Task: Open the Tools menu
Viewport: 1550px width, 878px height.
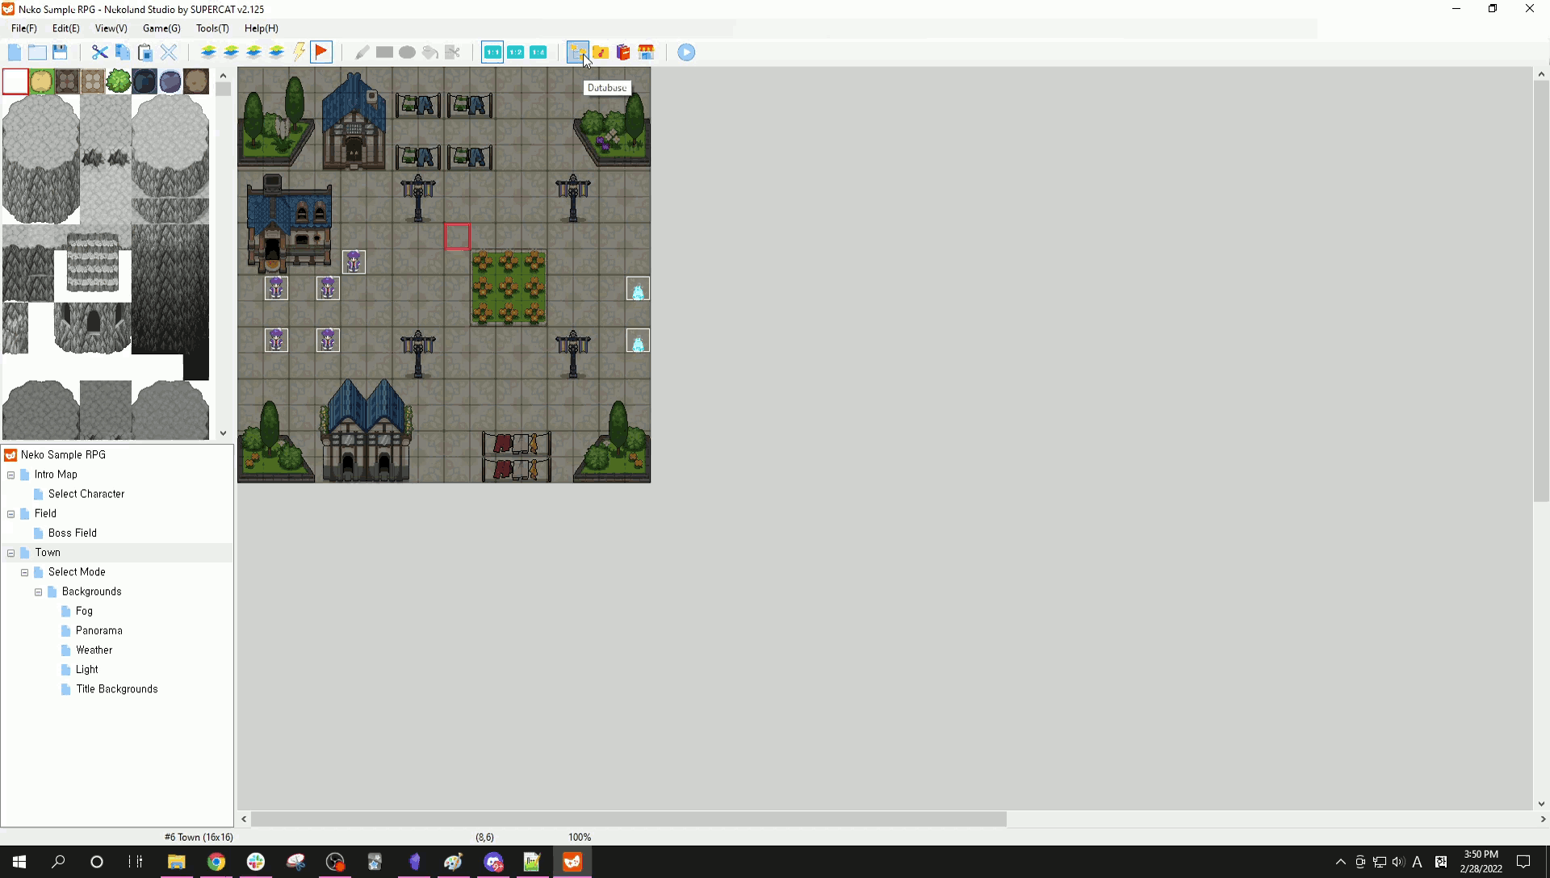Action: point(212,28)
